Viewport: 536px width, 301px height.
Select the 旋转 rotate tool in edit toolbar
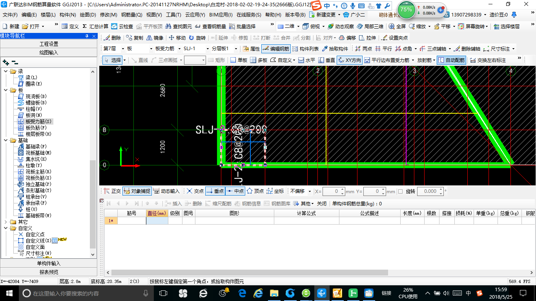coord(197,38)
